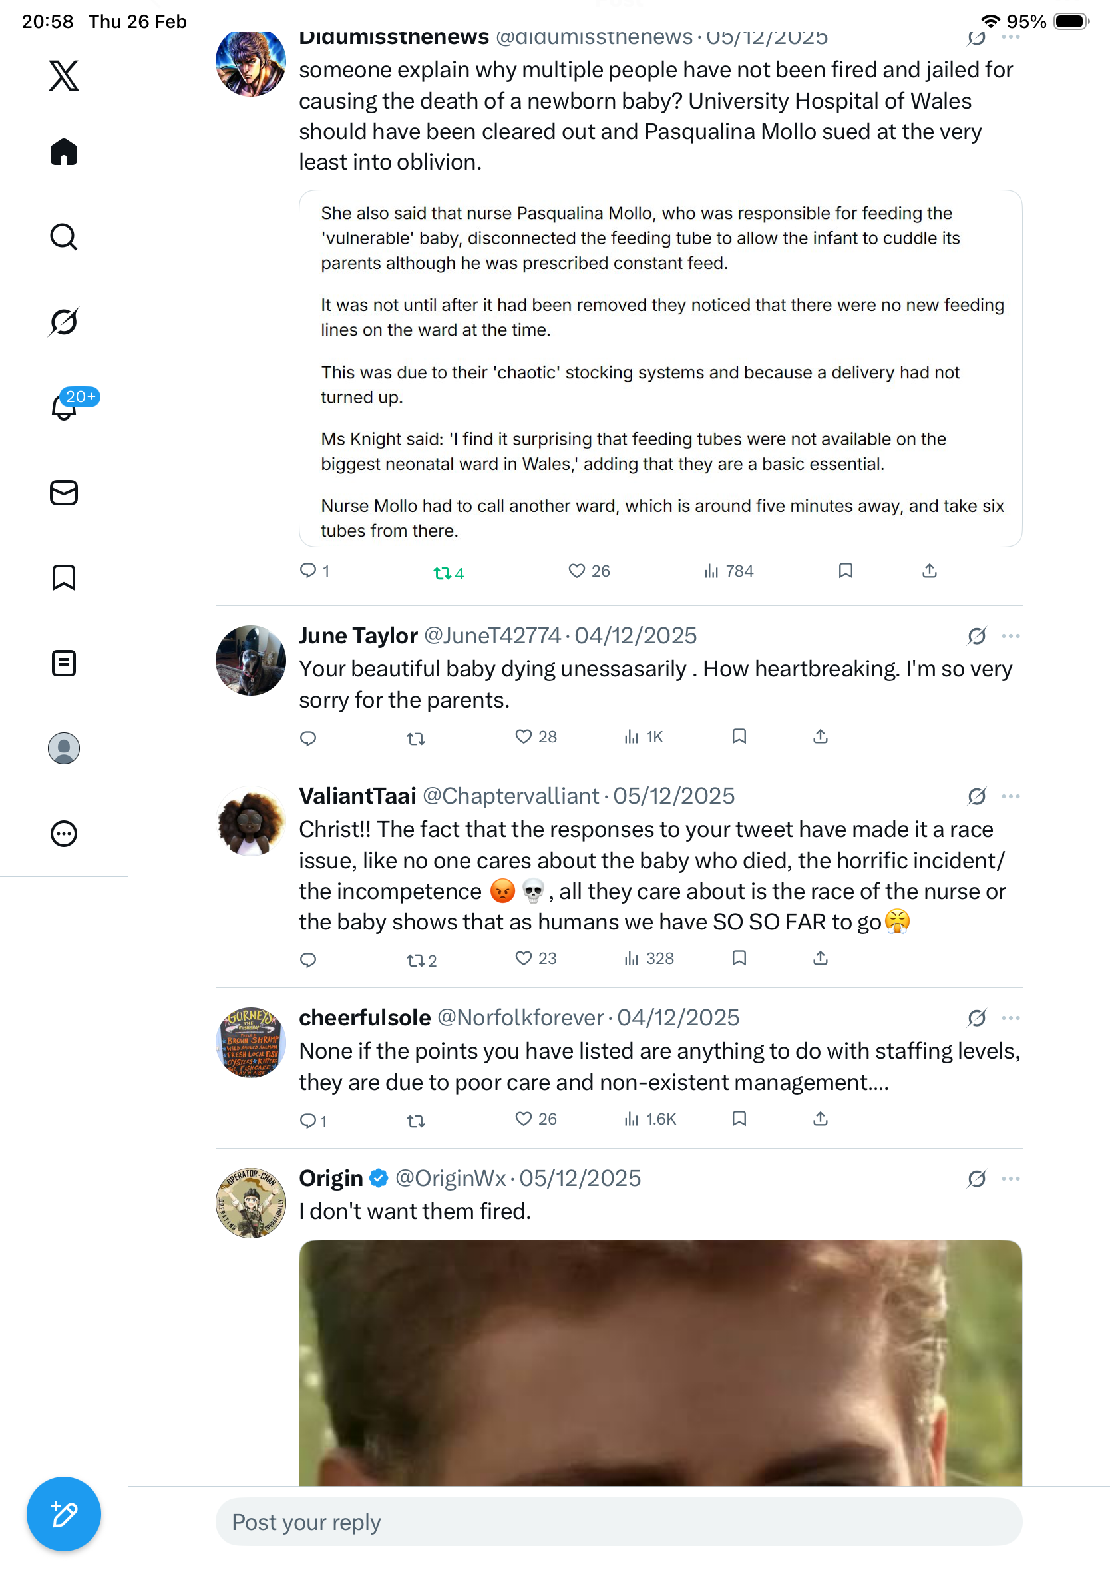
Task: Share cheerfulsole's reply
Action: (x=820, y=1119)
